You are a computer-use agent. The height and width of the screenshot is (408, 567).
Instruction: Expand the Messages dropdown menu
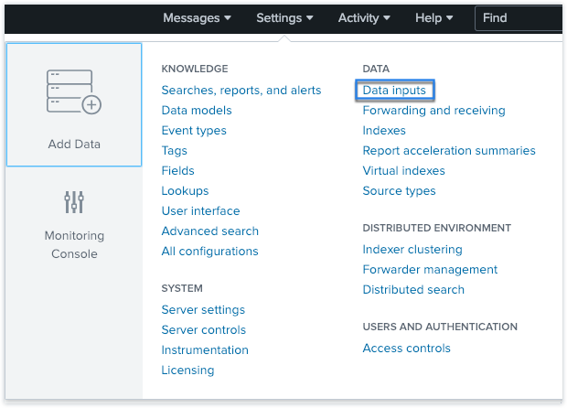tap(197, 17)
